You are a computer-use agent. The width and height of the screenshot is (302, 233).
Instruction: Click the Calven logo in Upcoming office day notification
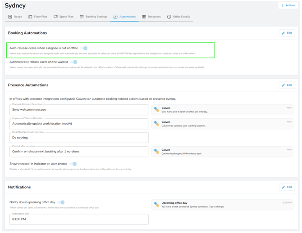coord(156,204)
